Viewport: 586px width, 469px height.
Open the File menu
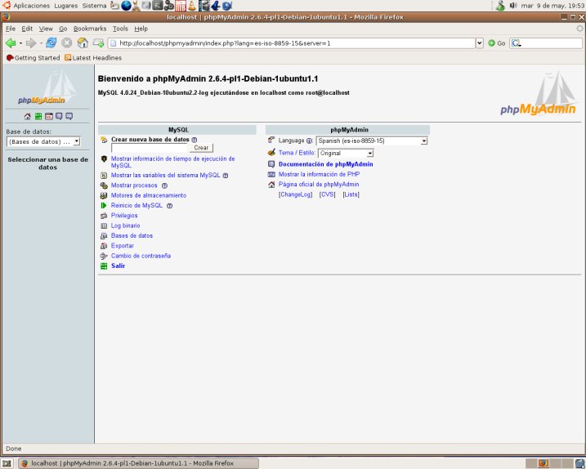coord(11,29)
